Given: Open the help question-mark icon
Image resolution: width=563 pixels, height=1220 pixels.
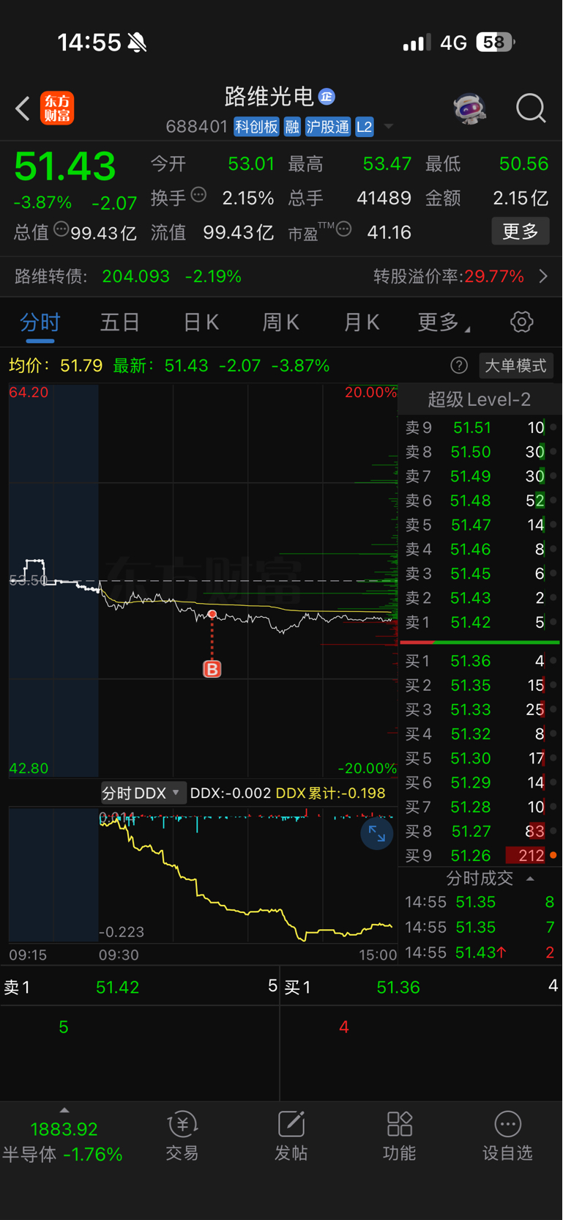Looking at the screenshot, I should tap(459, 365).
